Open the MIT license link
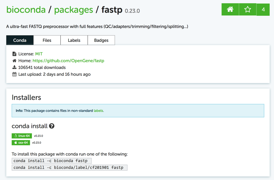The height and width of the screenshot is (180, 274). click(39, 54)
